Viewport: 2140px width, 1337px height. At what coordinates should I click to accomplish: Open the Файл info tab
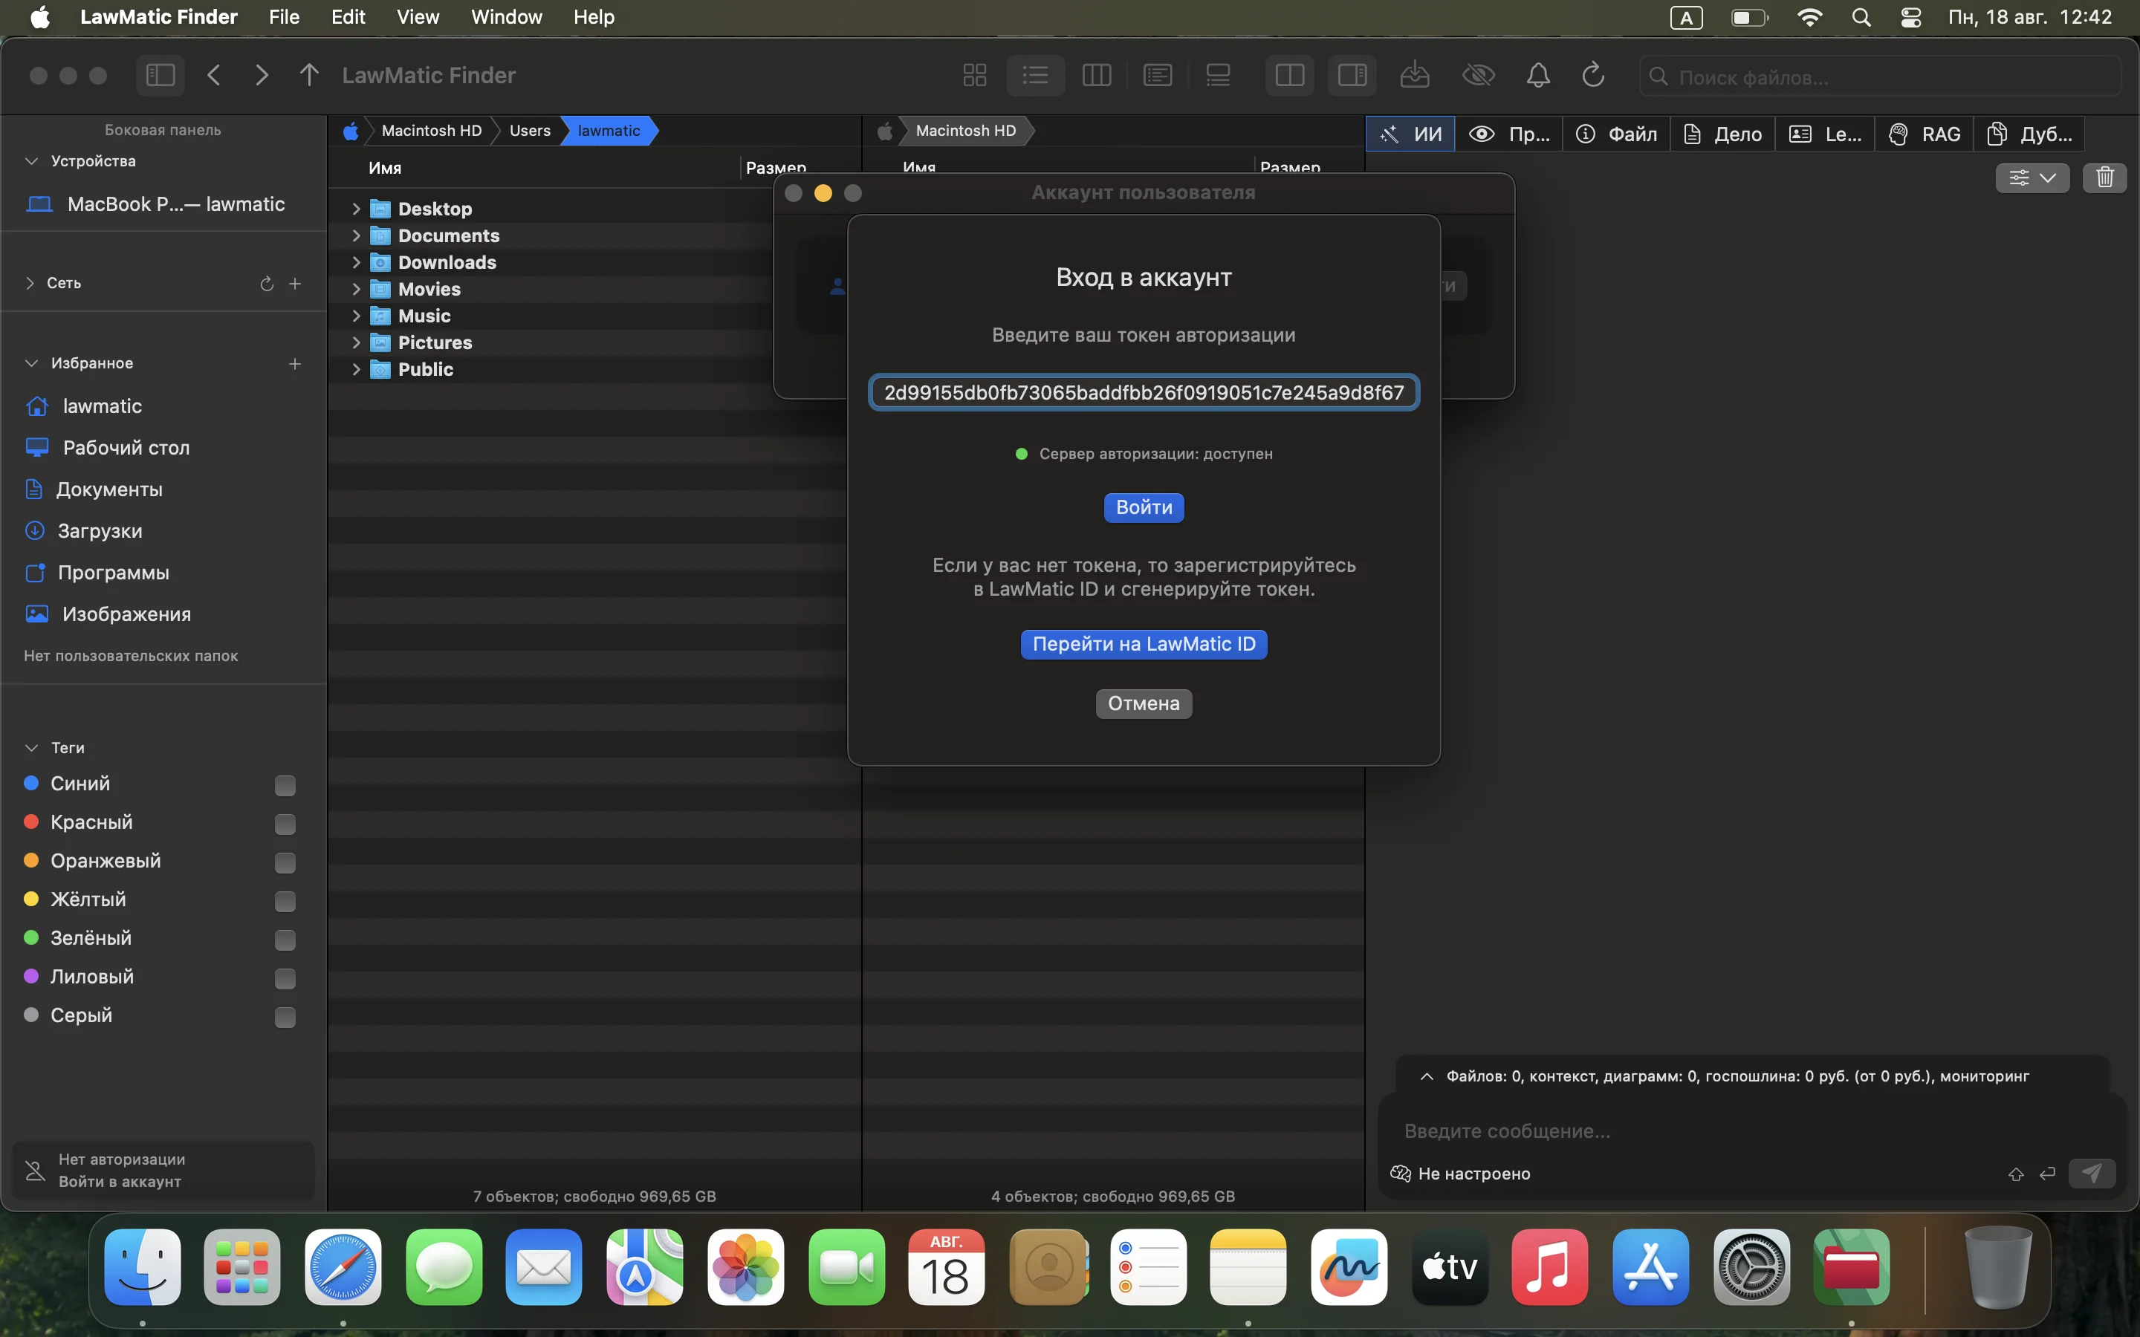(x=1615, y=134)
